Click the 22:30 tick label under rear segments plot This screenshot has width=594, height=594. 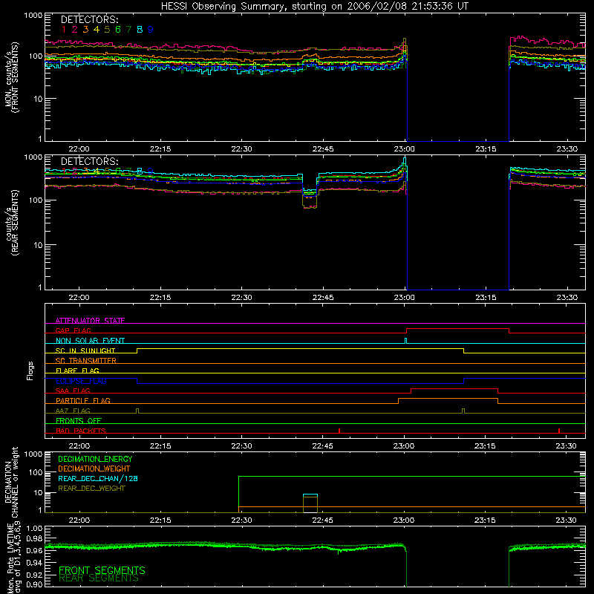tap(241, 298)
